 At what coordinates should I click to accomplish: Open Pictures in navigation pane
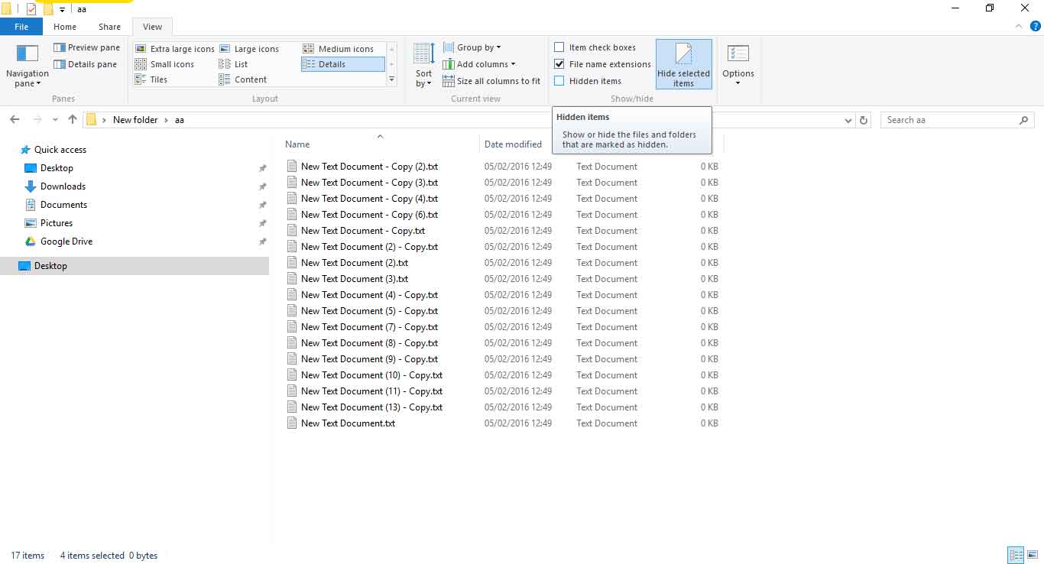57,223
